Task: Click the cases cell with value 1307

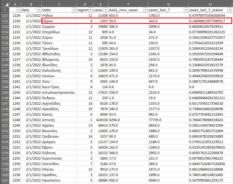Action: 101,21
